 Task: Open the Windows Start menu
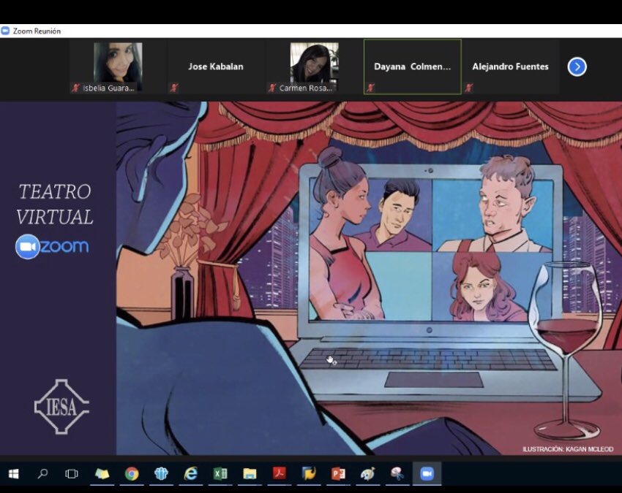(x=13, y=473)
